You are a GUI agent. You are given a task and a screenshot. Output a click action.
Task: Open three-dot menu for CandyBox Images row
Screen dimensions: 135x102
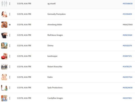[10, 98]
